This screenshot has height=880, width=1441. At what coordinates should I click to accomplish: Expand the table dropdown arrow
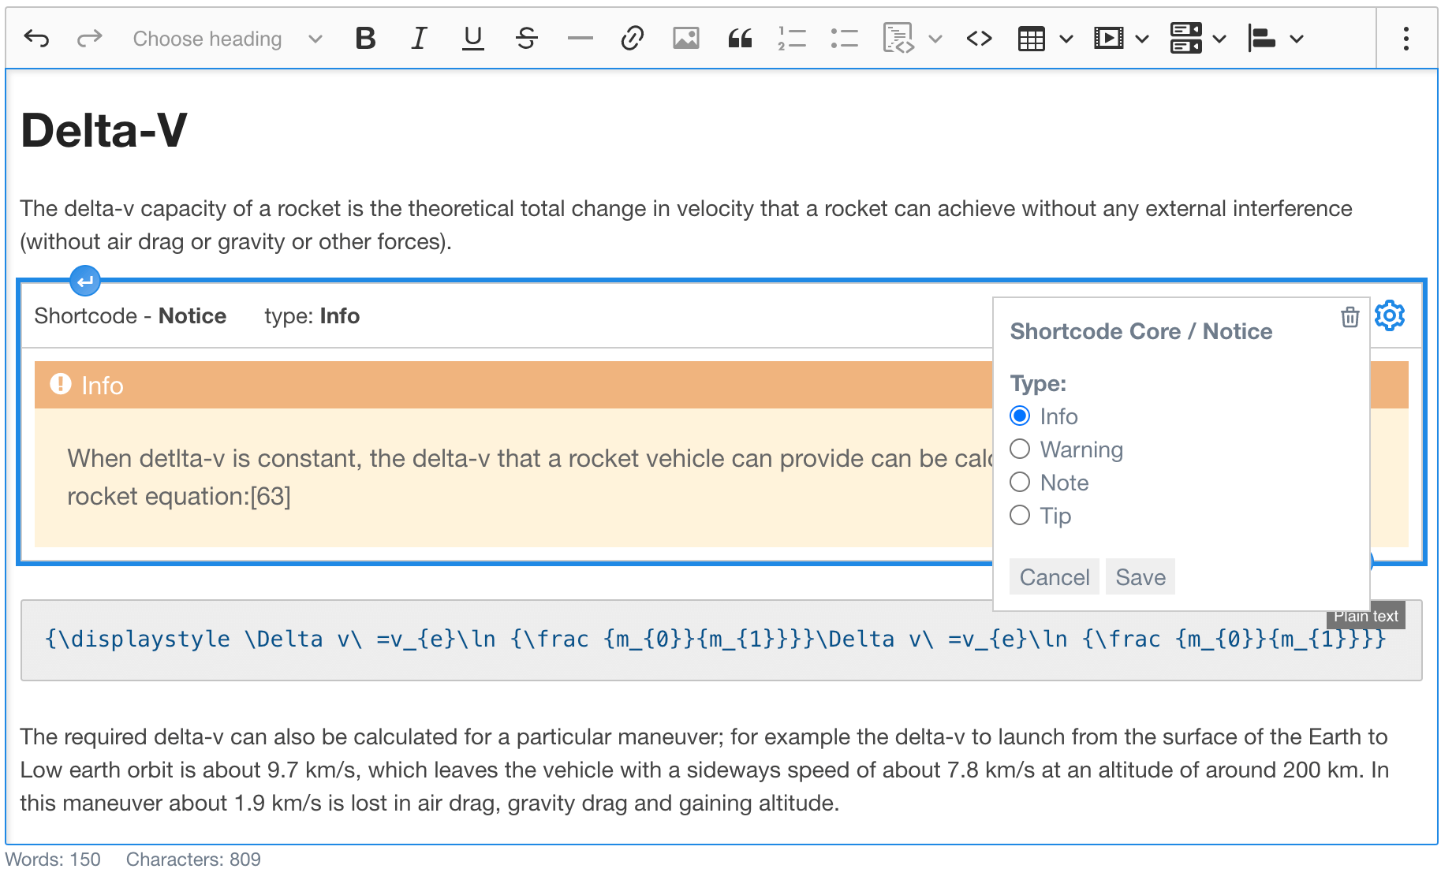(1066, 38)
